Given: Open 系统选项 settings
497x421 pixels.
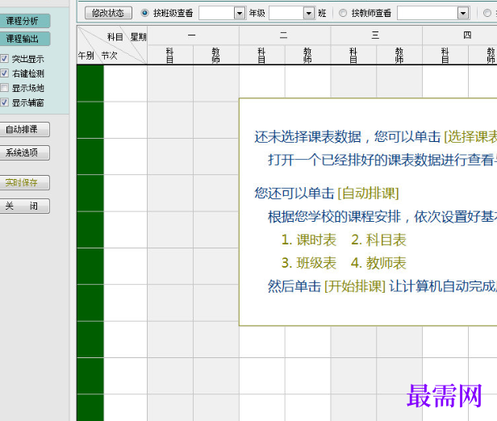Looking at the screenshot, I should (24, 152).
